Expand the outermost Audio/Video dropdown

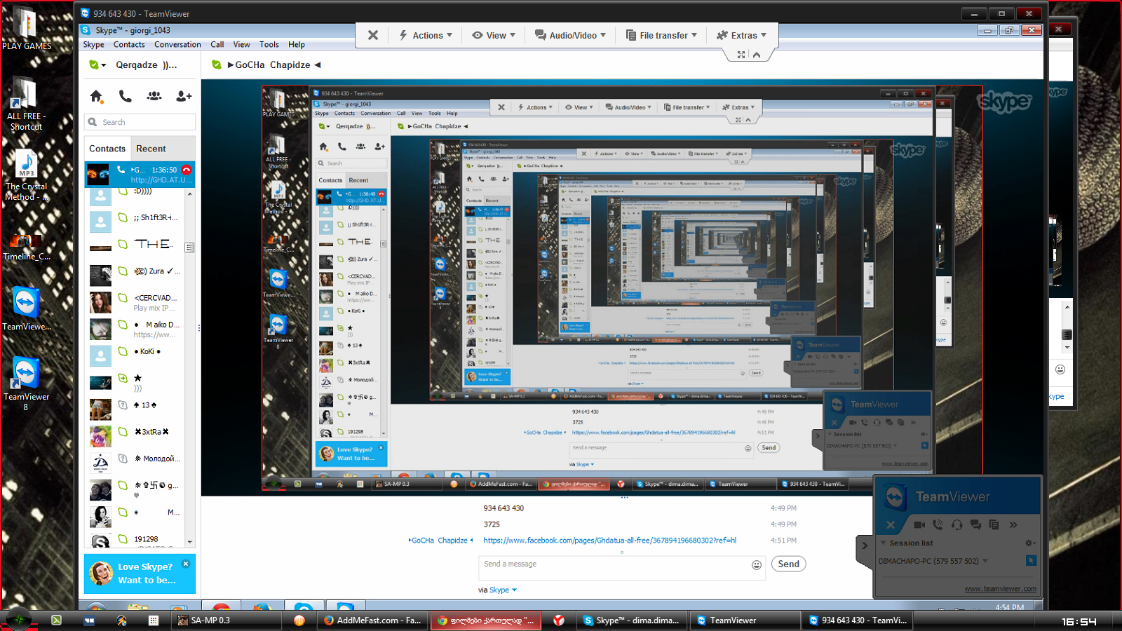570,35
